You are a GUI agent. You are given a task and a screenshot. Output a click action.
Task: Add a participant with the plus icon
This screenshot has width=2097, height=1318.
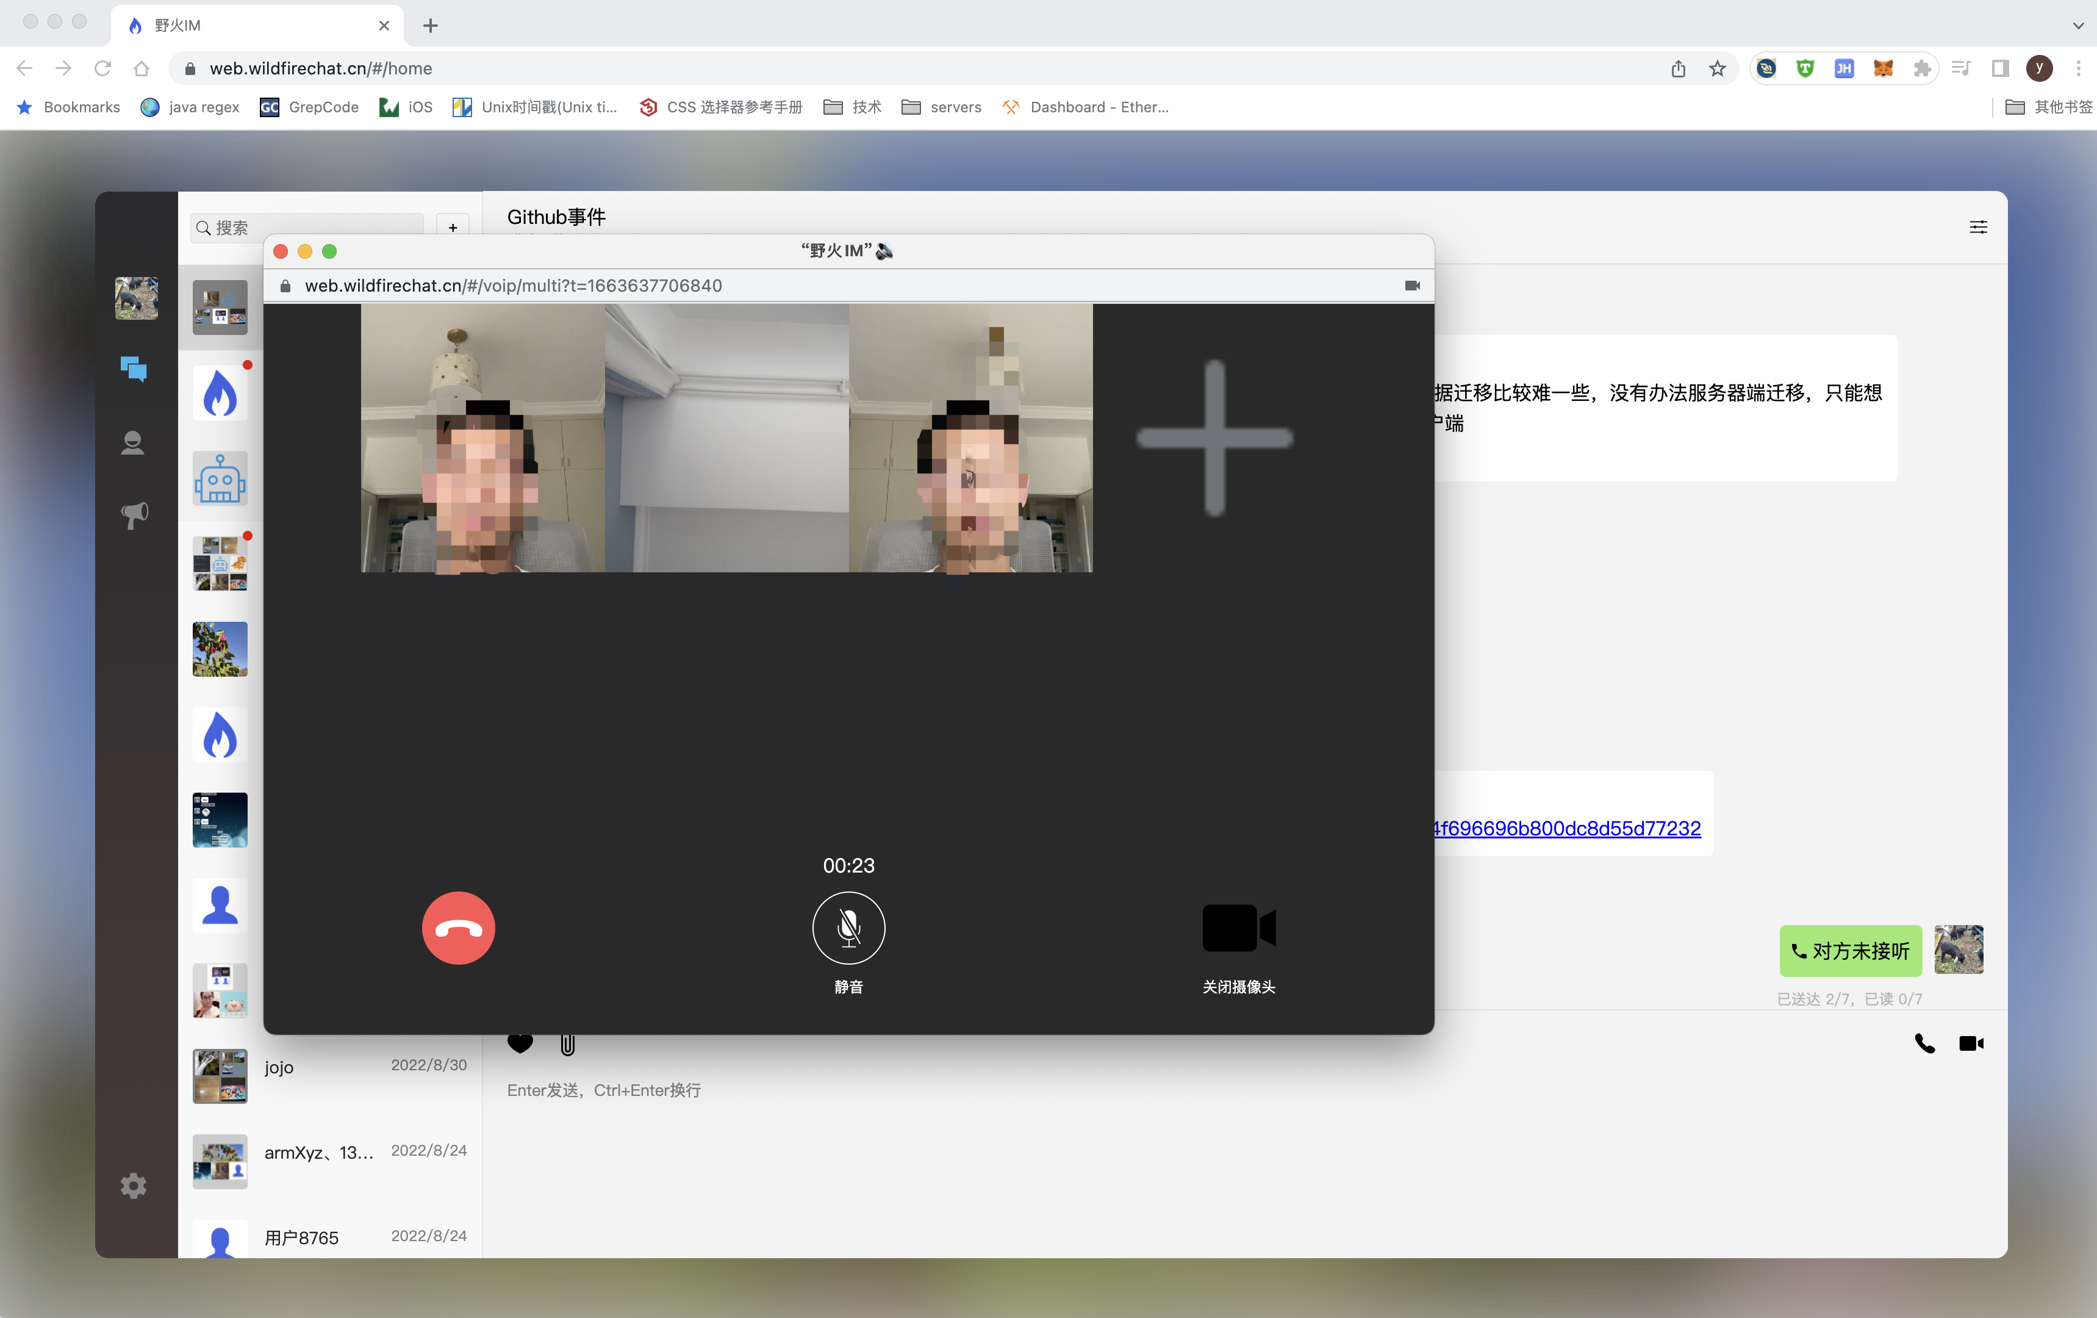coord(1214,438)
